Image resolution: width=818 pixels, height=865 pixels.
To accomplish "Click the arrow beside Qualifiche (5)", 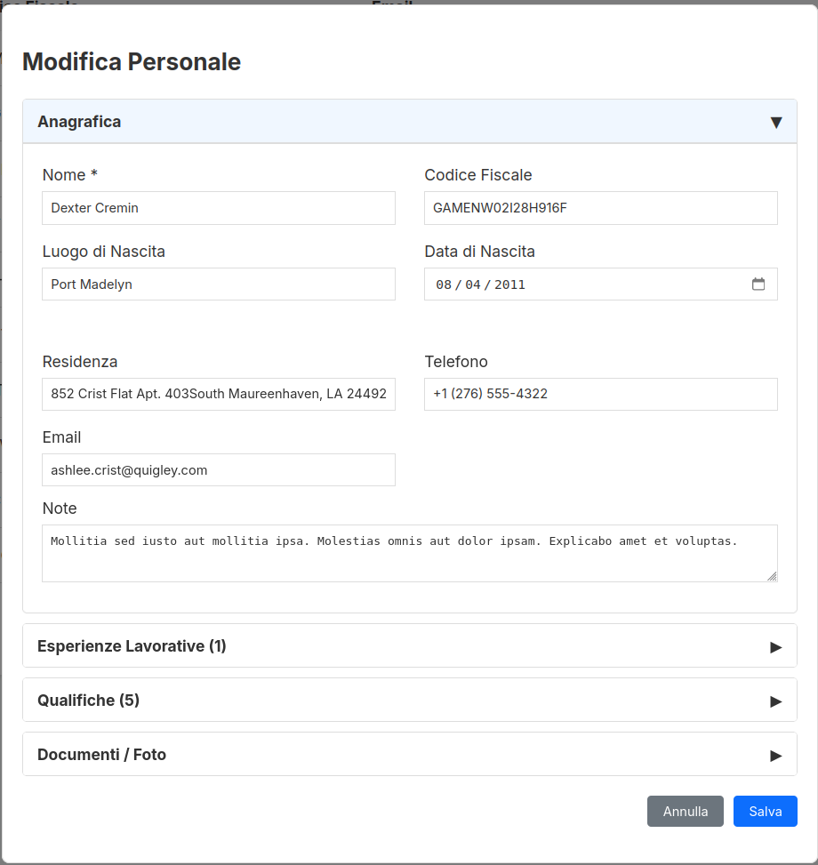I will [x=775, y=701].
